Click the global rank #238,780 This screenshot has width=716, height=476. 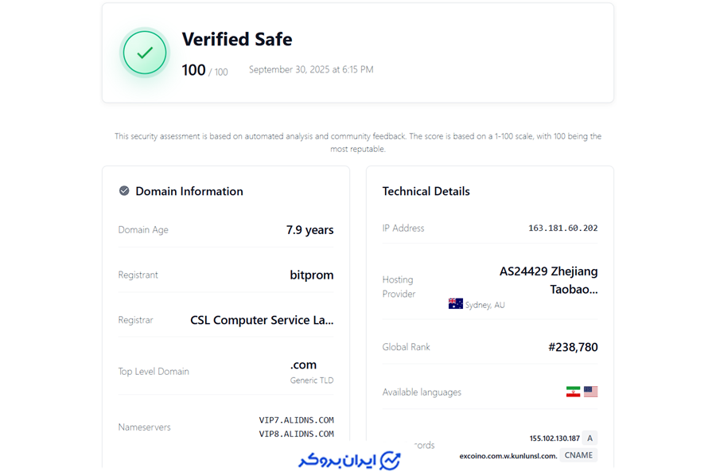572,347
